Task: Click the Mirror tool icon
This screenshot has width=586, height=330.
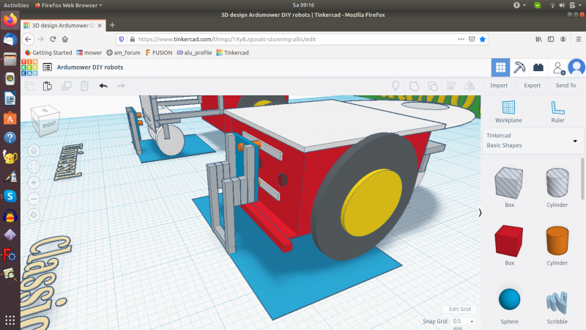Action: pyautogui.click(x=470, y=86)
